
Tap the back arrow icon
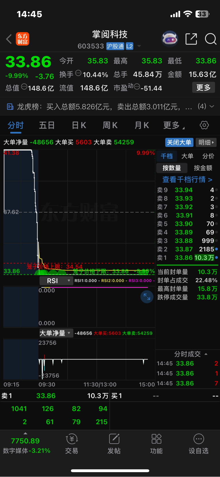(9, 39)
